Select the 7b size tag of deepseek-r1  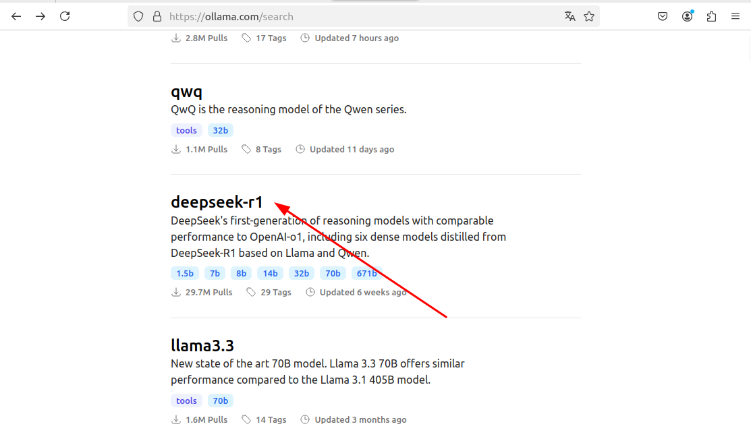(x=215, y=273)
